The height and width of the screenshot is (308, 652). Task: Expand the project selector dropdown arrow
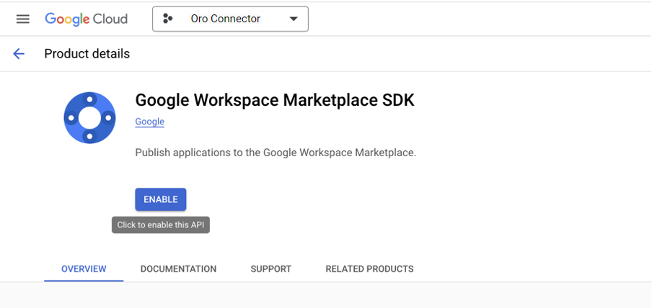[x=294, y=19]
